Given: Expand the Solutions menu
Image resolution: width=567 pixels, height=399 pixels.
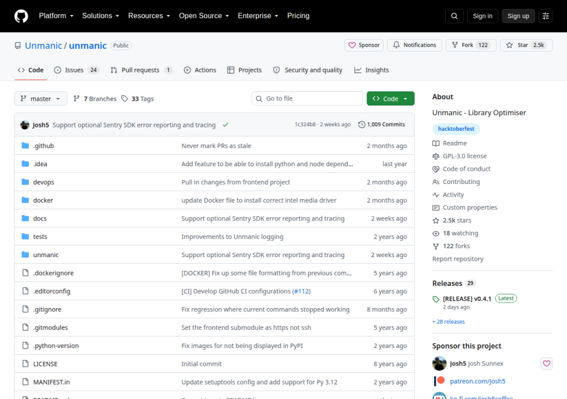Looking at the screenshot, I should pos(101,16).
